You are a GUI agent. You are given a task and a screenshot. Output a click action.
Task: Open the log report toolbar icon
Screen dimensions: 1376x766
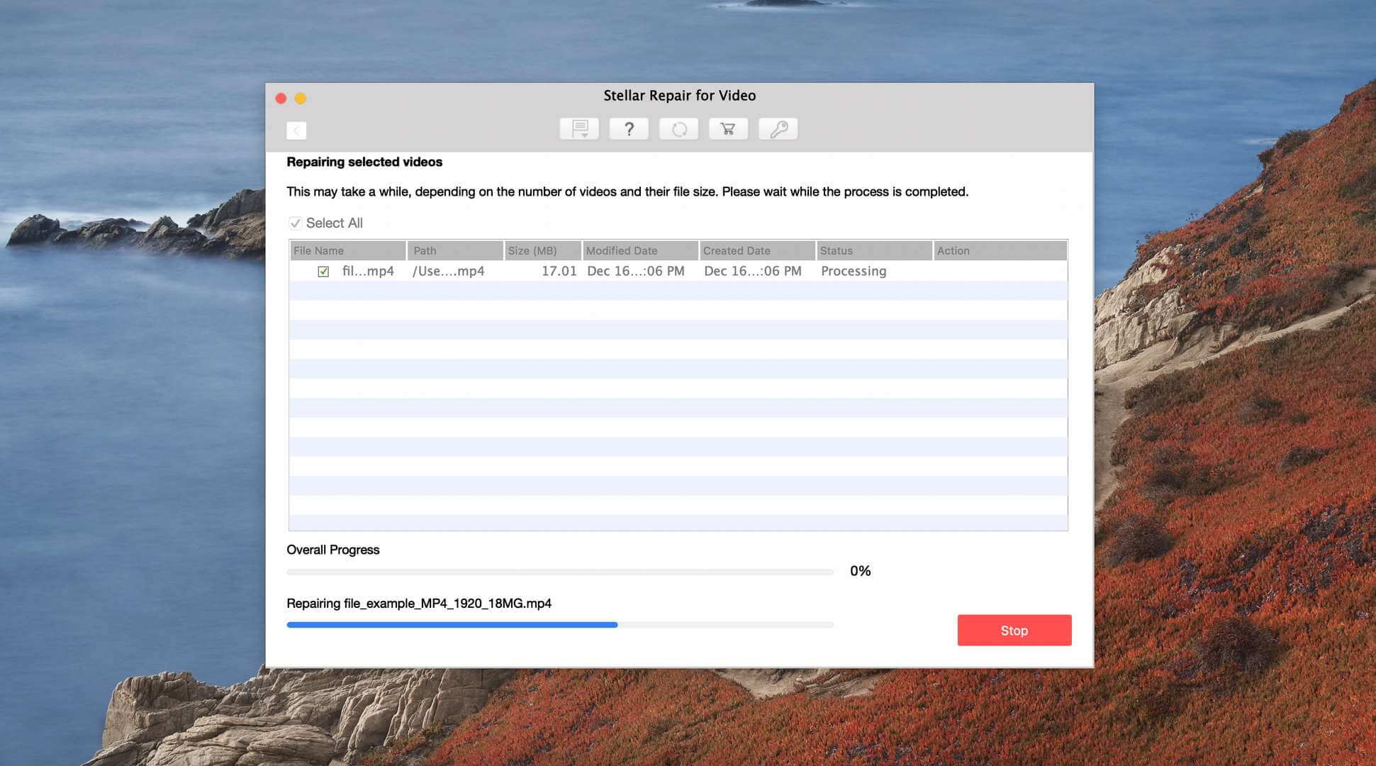579,129
